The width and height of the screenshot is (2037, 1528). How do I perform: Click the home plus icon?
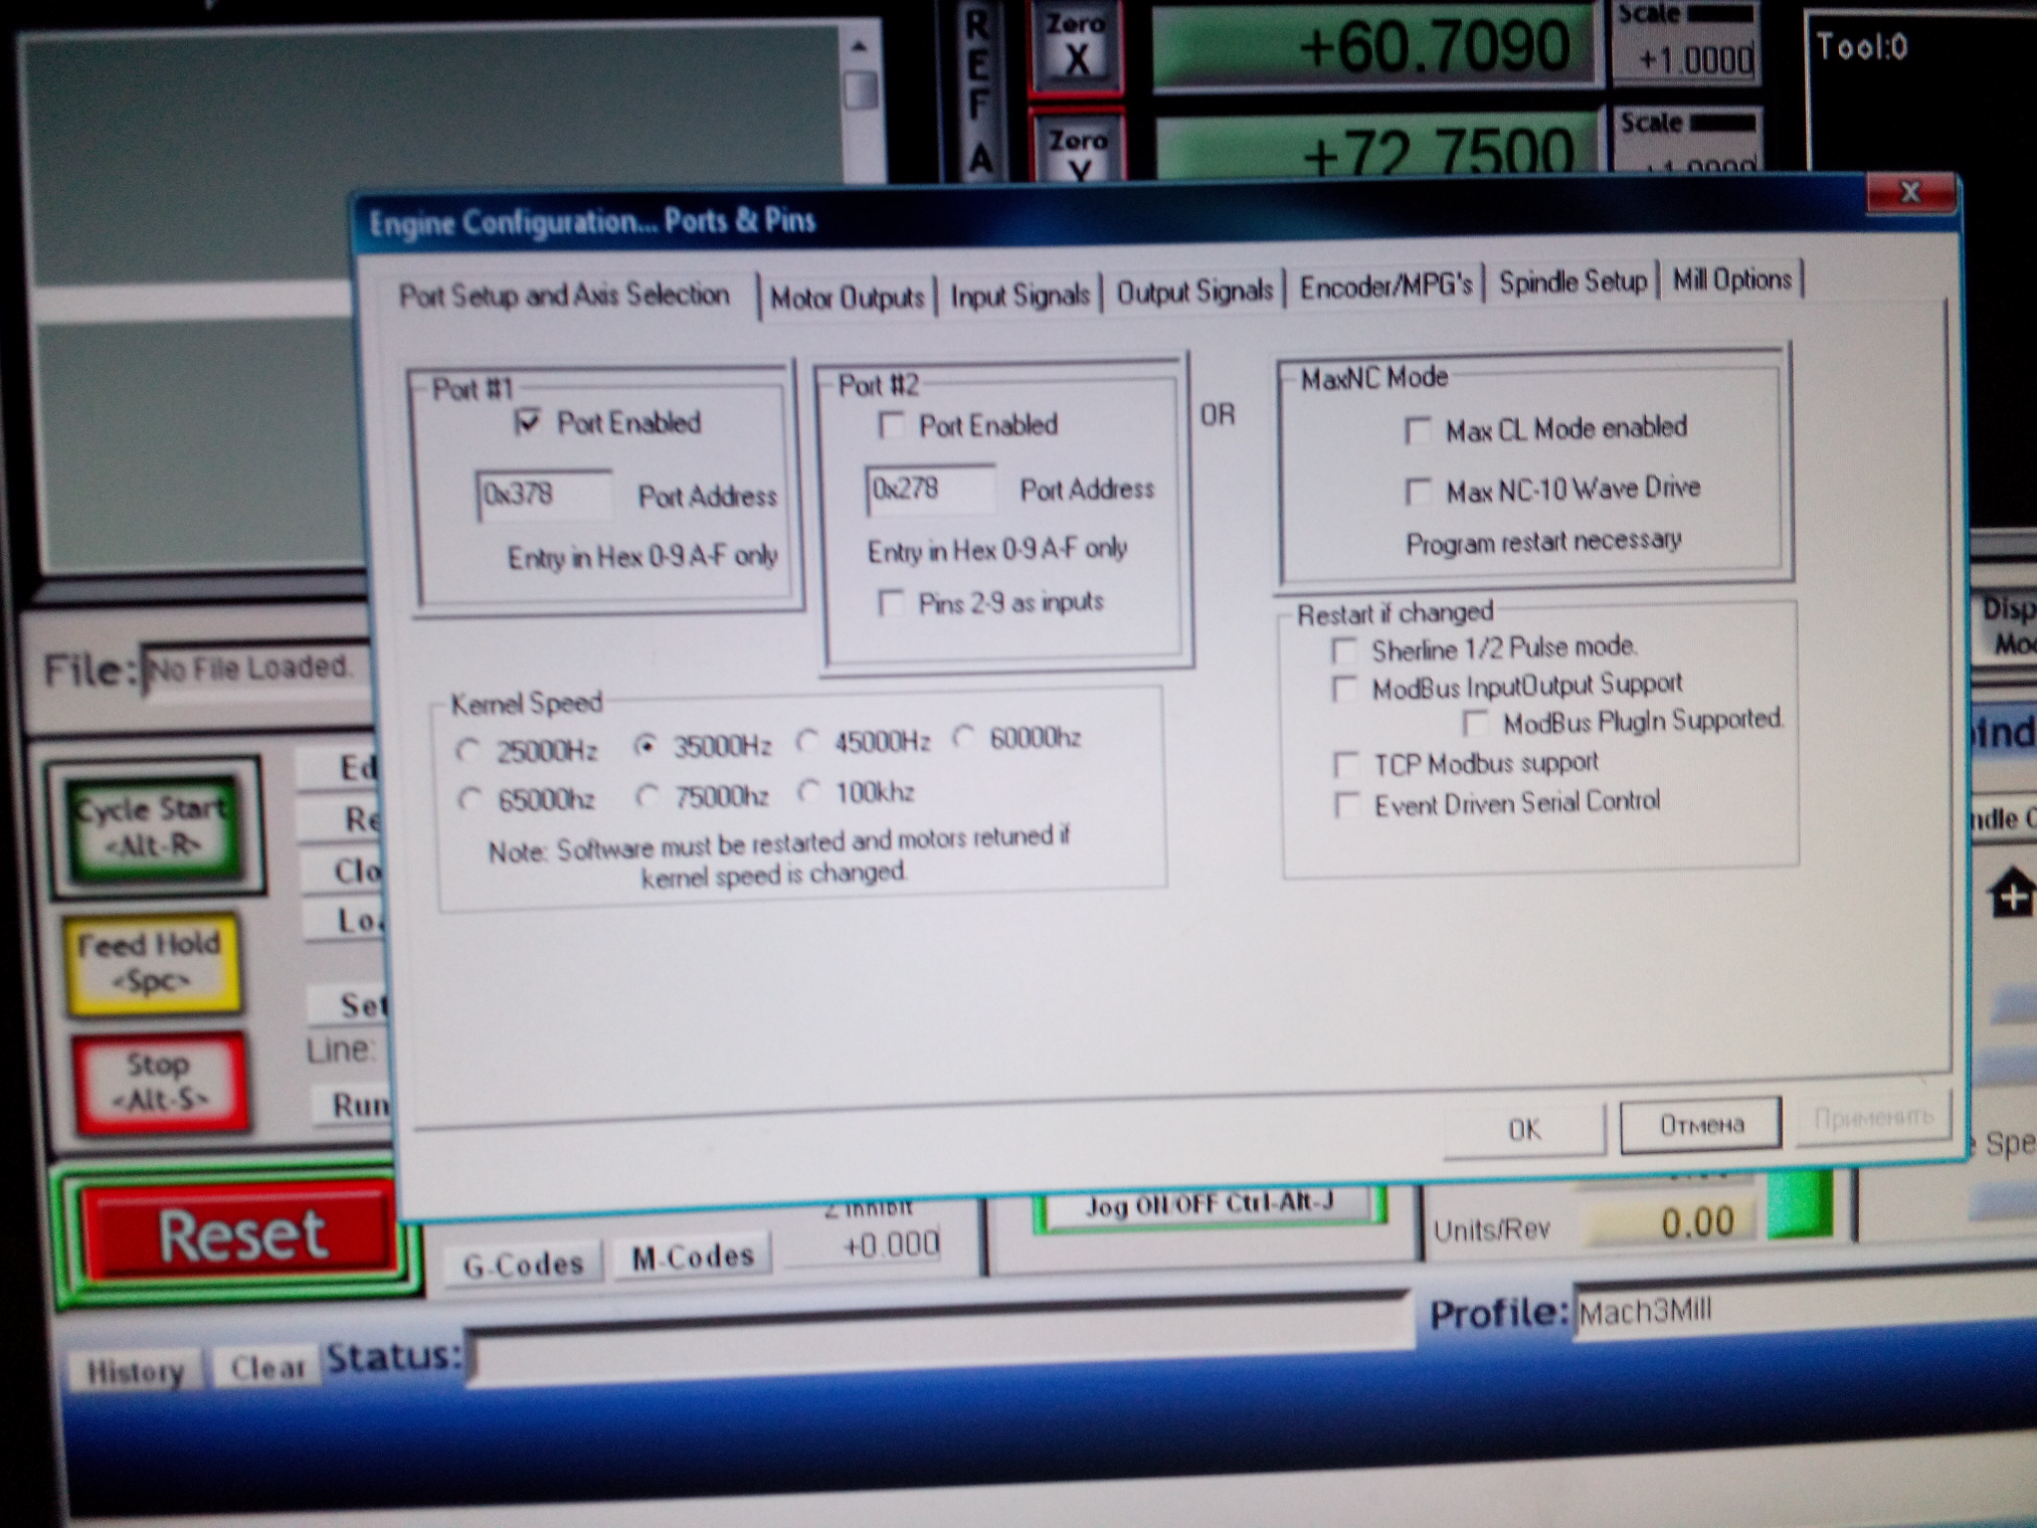[2010, 894]
